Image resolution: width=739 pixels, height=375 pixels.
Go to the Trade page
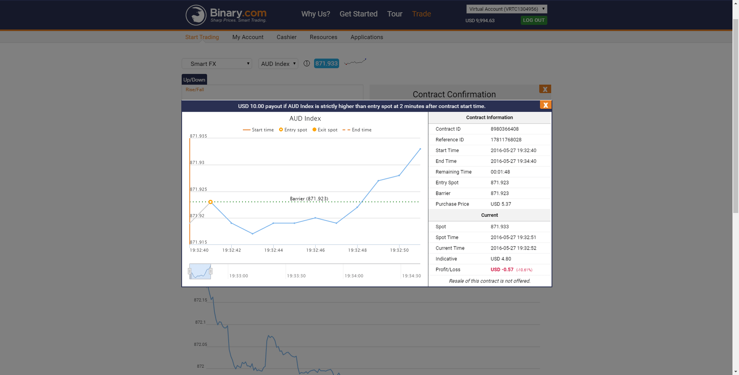421,14
